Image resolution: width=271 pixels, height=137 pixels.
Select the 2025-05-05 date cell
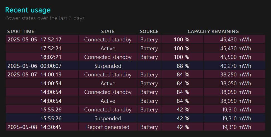(x=22, y=39)
